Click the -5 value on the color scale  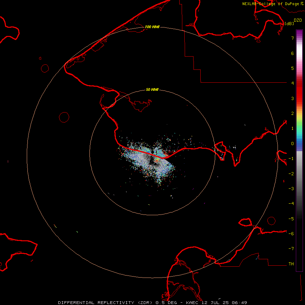(291, 219)
